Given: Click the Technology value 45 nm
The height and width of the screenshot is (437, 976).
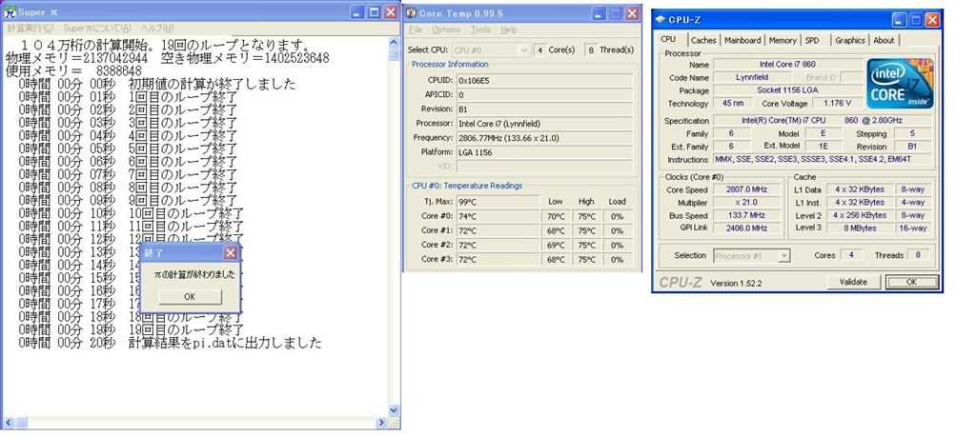Looking at the screenshot, I should point(734,104).
